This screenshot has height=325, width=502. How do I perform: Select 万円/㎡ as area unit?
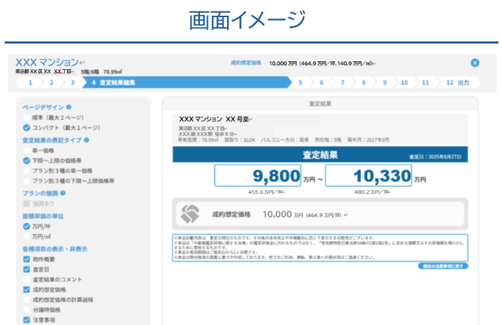tap(27, 236)
